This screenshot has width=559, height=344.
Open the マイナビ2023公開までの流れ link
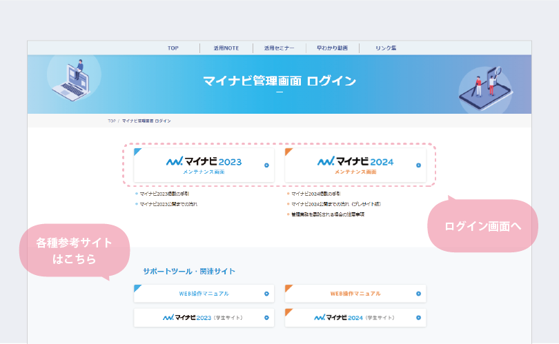pos(168,204)
